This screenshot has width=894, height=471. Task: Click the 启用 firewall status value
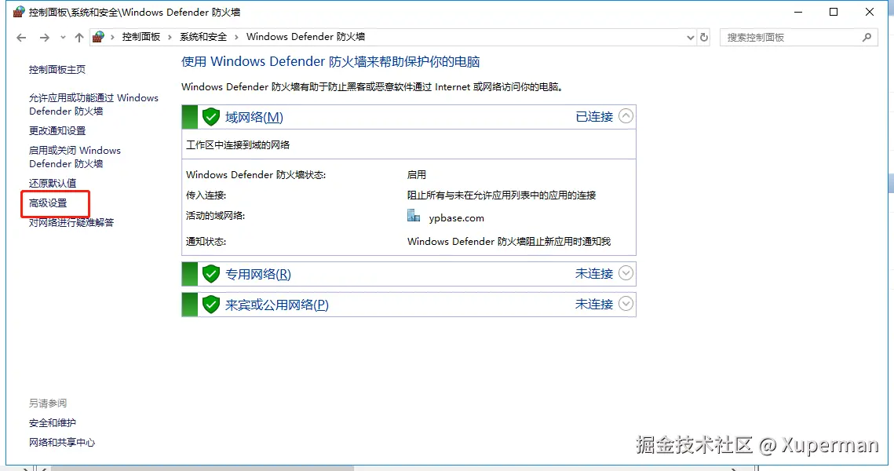(x=417, y=174)
